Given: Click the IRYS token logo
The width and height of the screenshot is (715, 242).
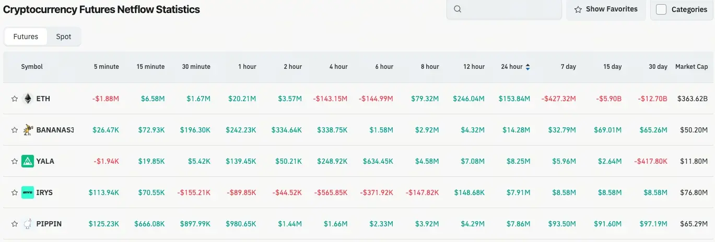Looking at the screenshot, I should pos(28,192).
